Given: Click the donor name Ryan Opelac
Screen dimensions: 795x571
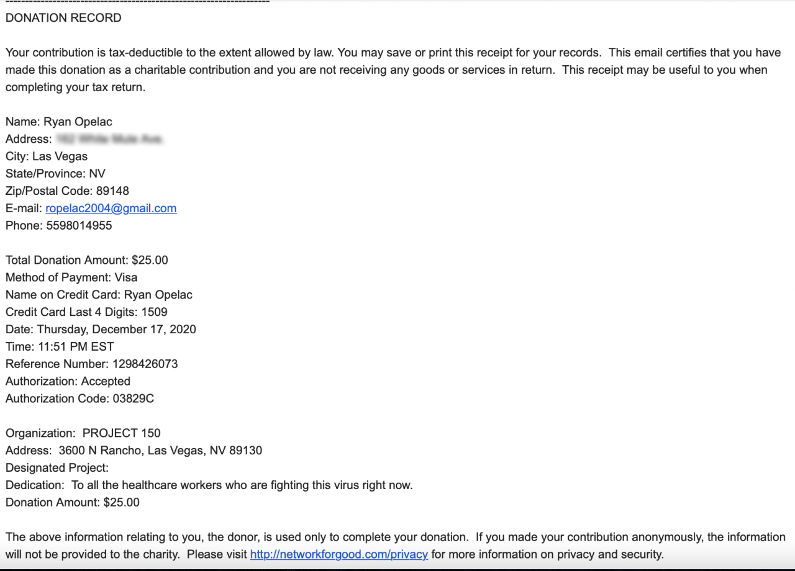Looking at the screenshot, I should pos(78,122).
